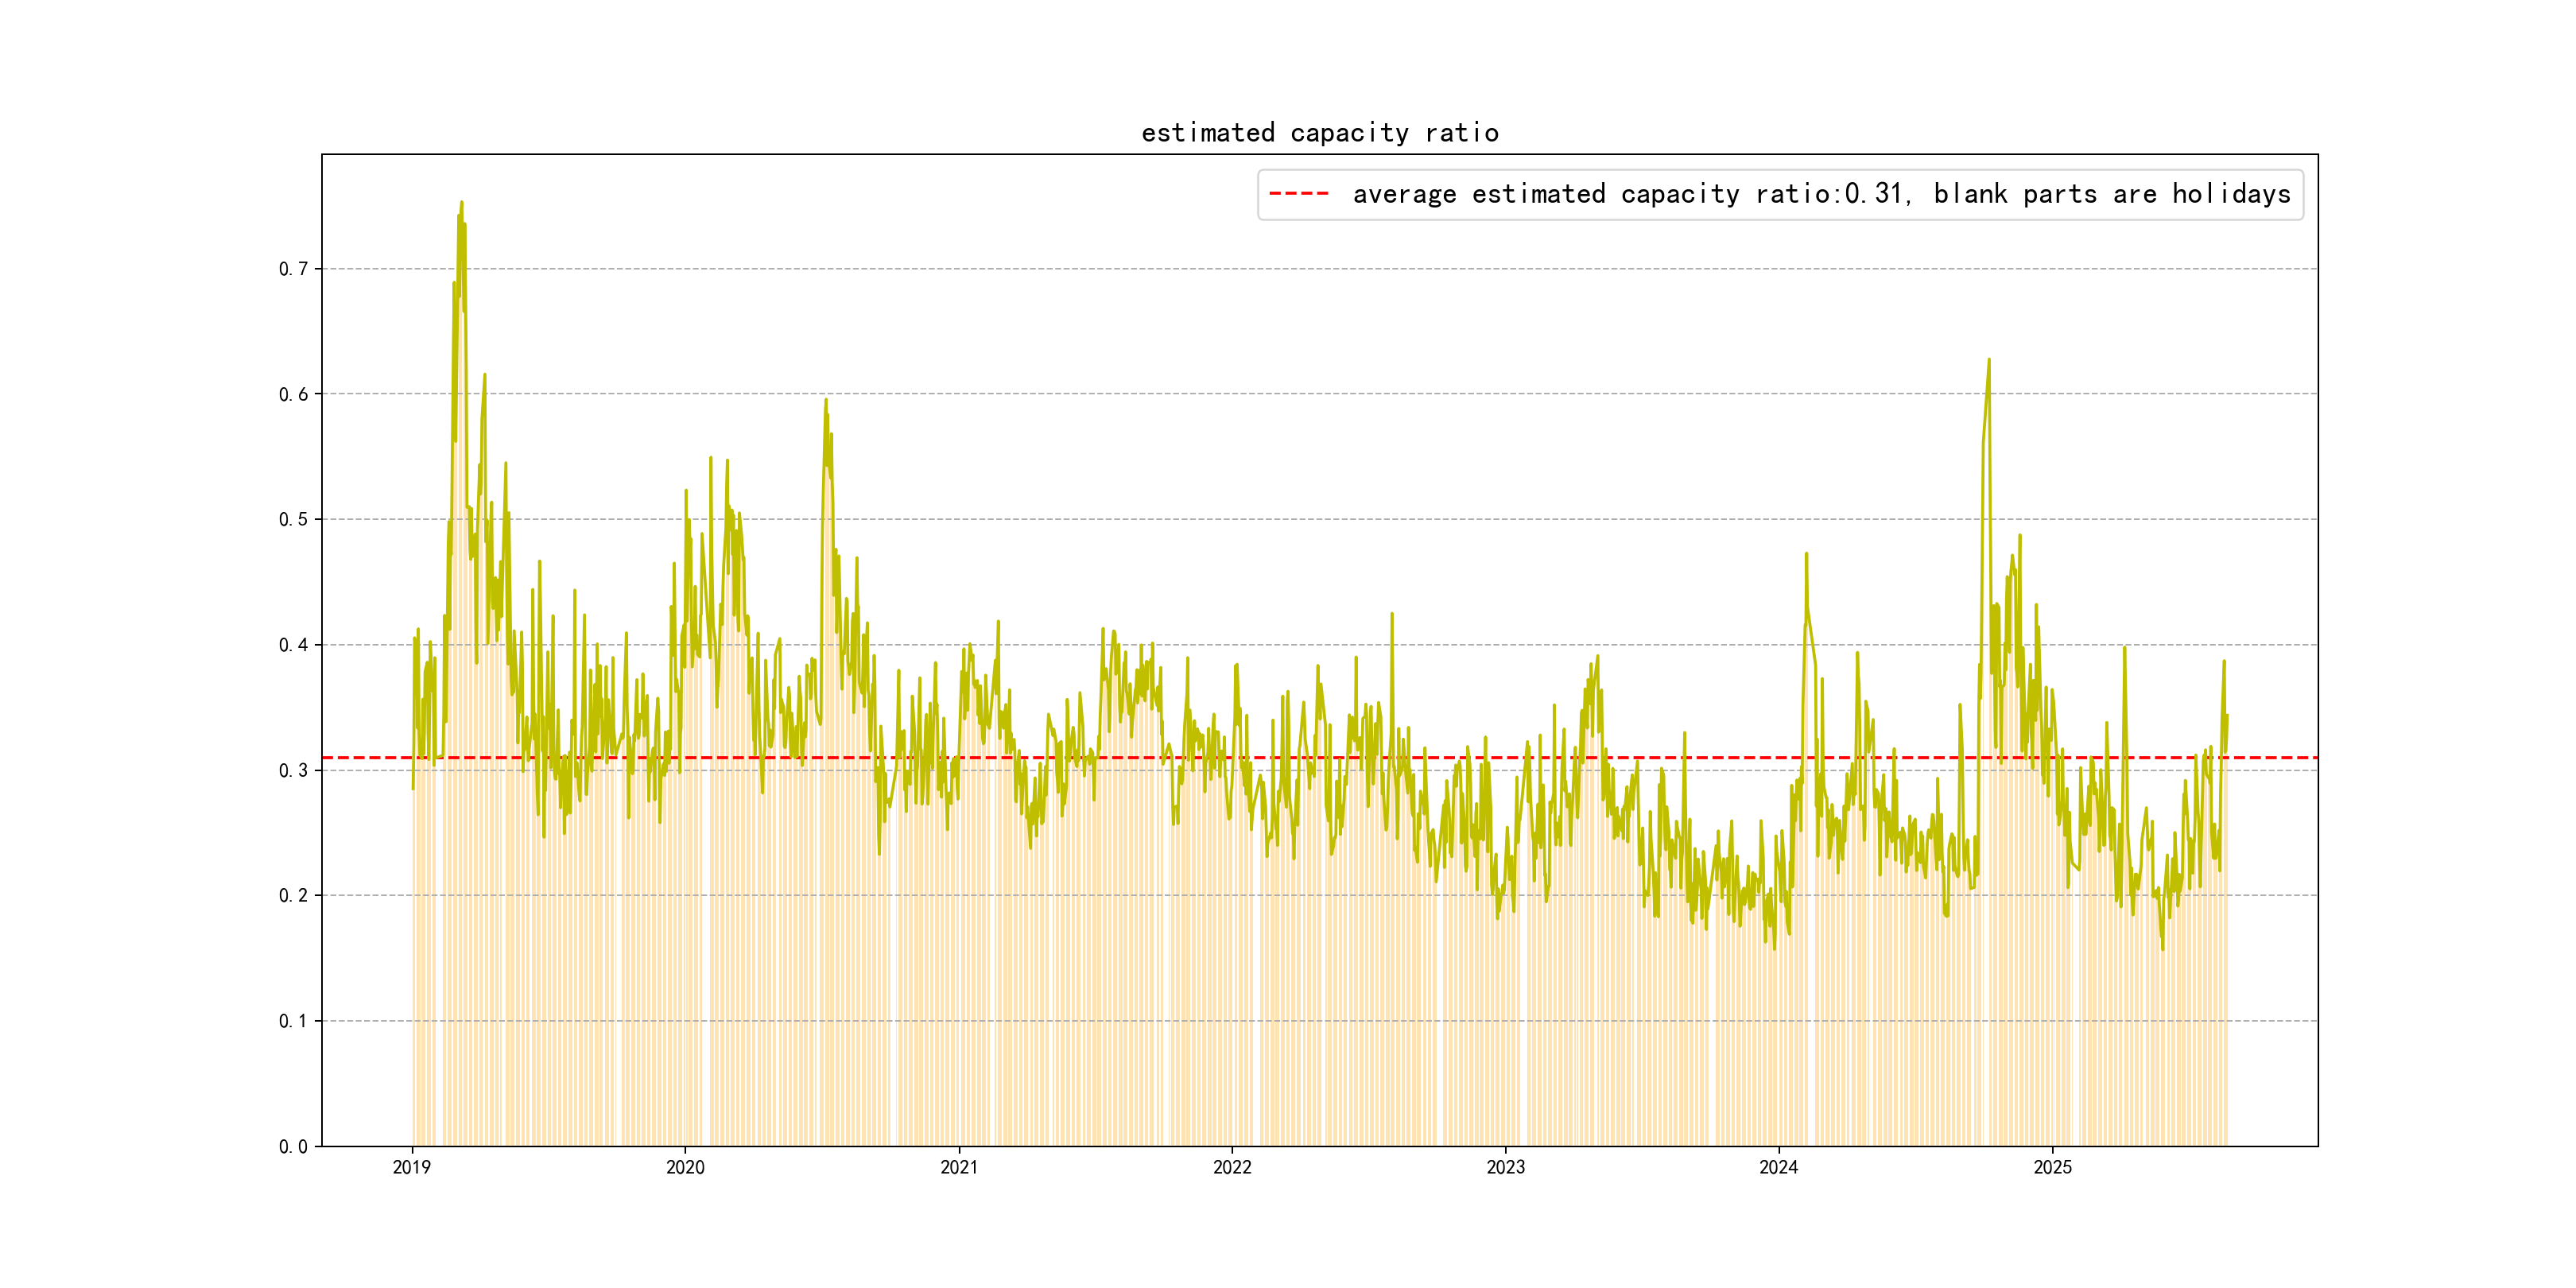This screenshot has height=1288, width=2576.
Task: Click the 0.5 y-axis tick label
Action: (293, 519)
